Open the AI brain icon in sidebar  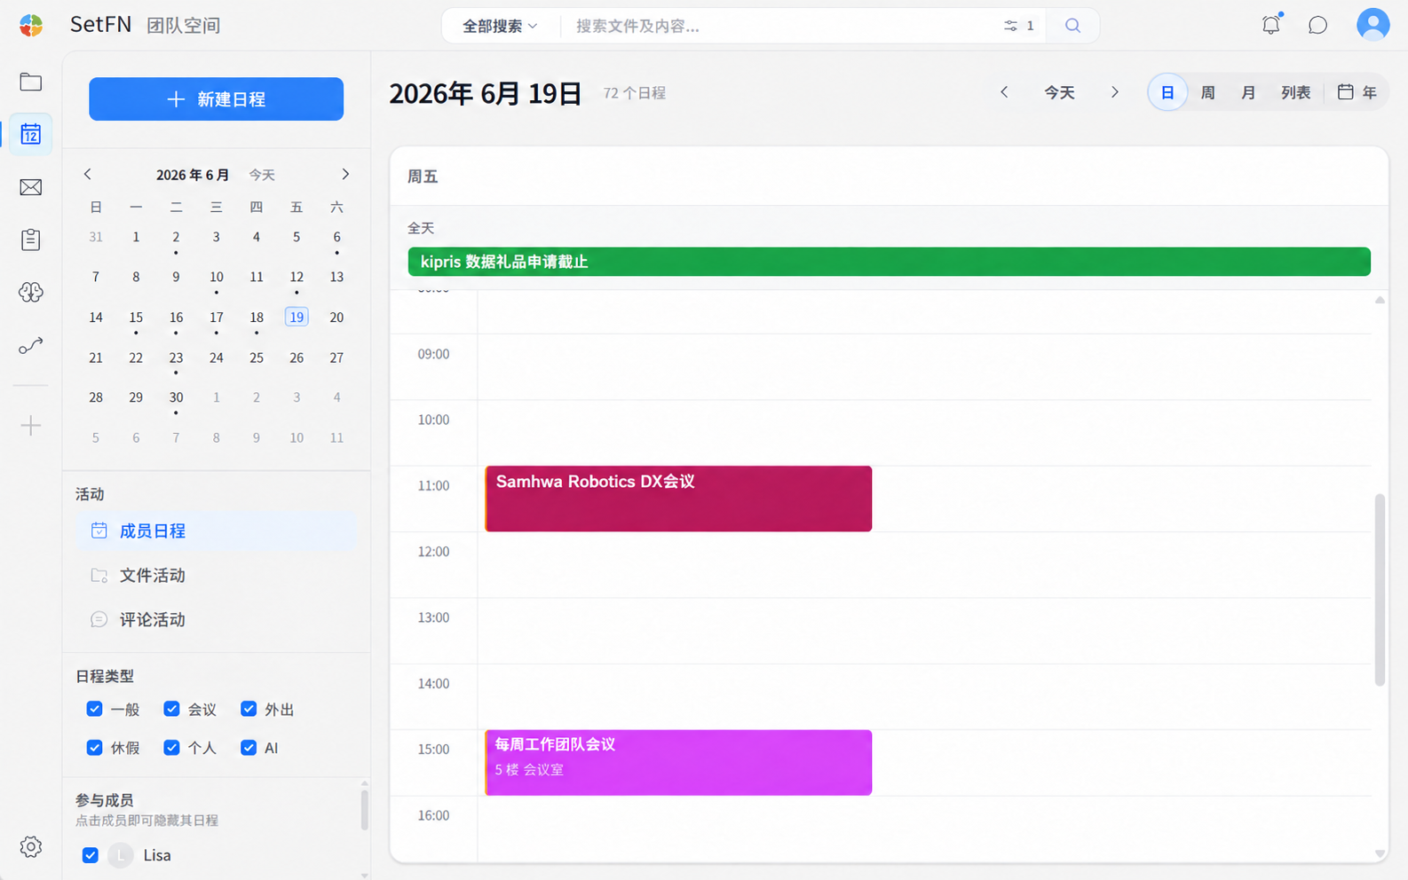pyautogui.click(x=31, y=292)
